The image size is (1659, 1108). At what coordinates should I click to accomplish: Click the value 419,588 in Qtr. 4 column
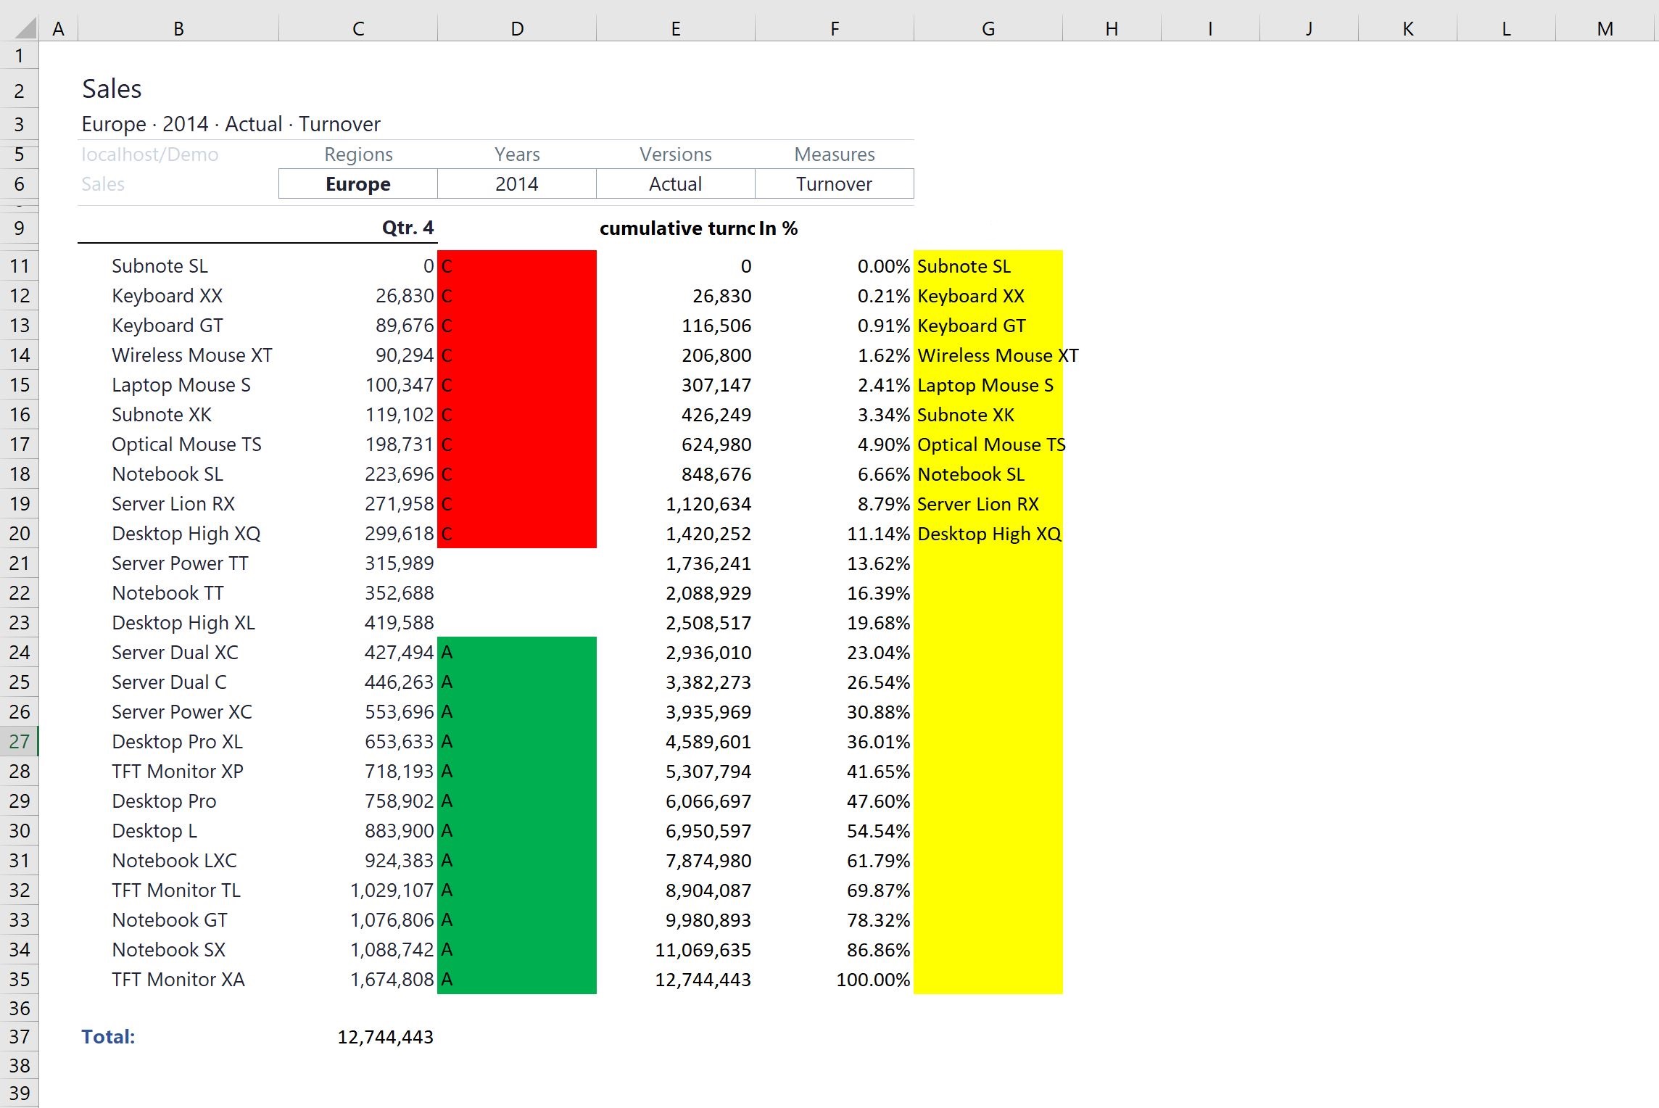click(x=400, y=623)
